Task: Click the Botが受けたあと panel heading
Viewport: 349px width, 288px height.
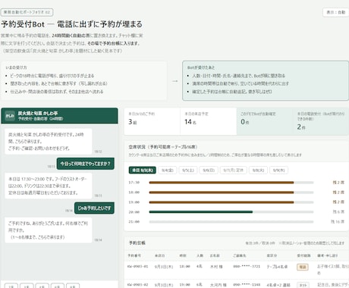Action: coord(201,67)
